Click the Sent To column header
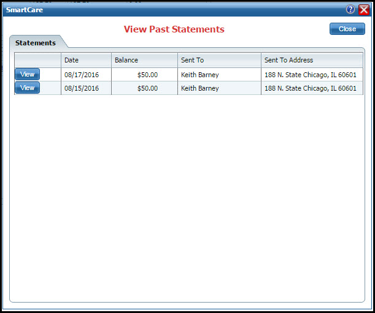 [x=192, y=60]
